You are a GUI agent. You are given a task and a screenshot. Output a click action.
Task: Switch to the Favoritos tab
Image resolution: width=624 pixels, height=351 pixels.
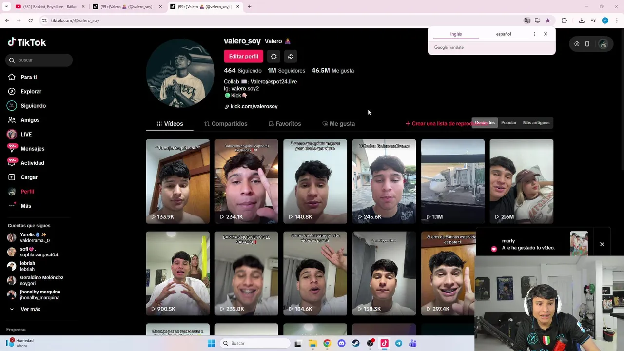point(285,124)
